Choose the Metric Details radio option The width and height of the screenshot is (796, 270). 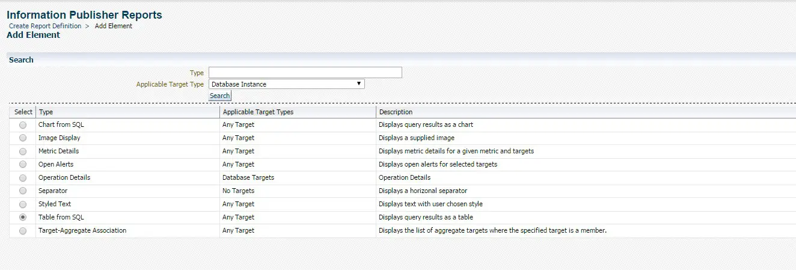pyautogui.click(x=23, y=152)
